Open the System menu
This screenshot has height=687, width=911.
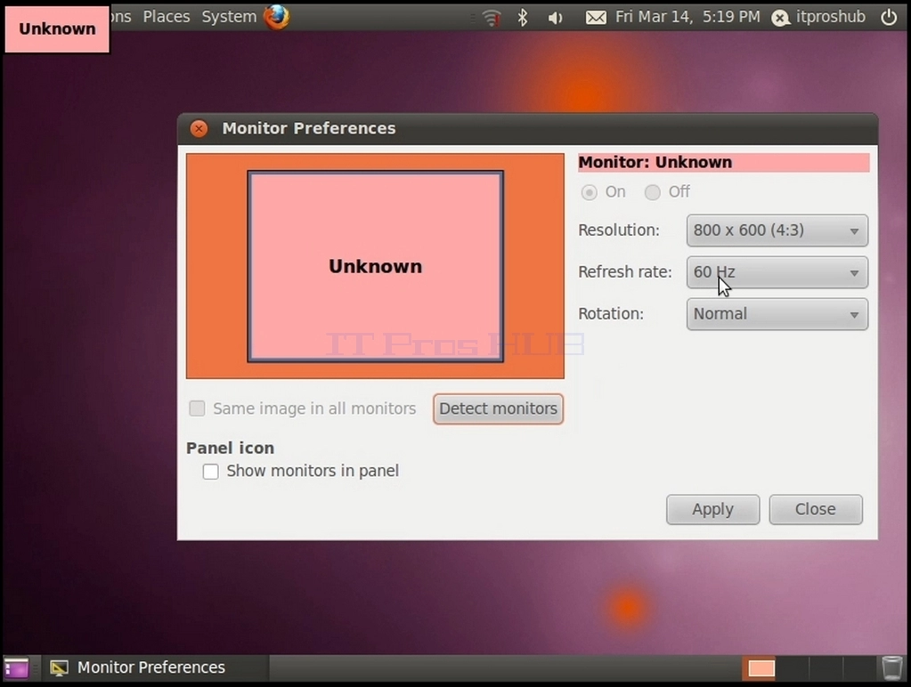click(229, 17)
